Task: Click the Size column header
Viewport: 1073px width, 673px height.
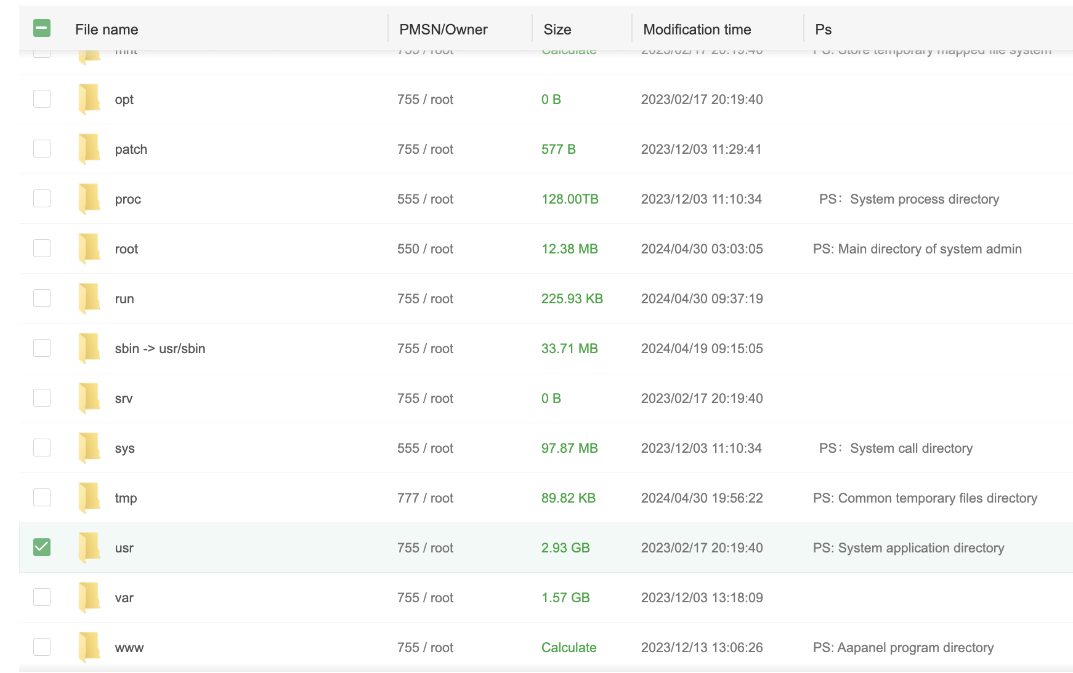Action: (x=557, y=30)
